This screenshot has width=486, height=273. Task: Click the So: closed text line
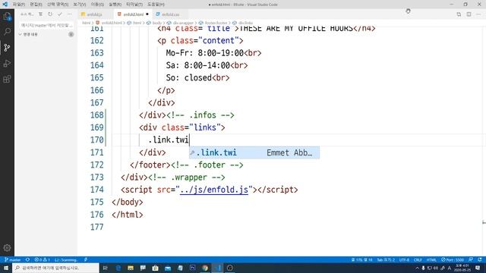pos(197,77)
